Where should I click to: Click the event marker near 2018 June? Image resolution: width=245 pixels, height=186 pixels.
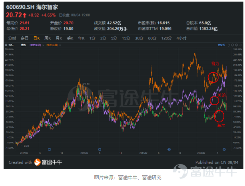[100, 150]
